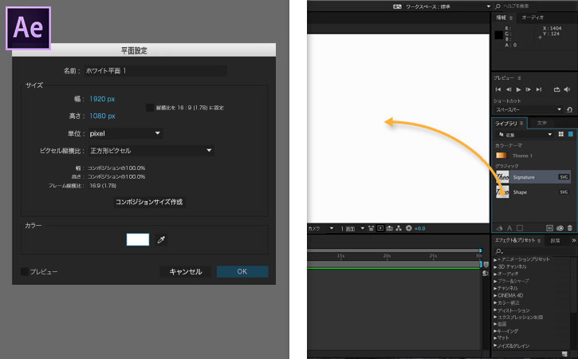Click the timeline button in viewer bar

point(389,228)
